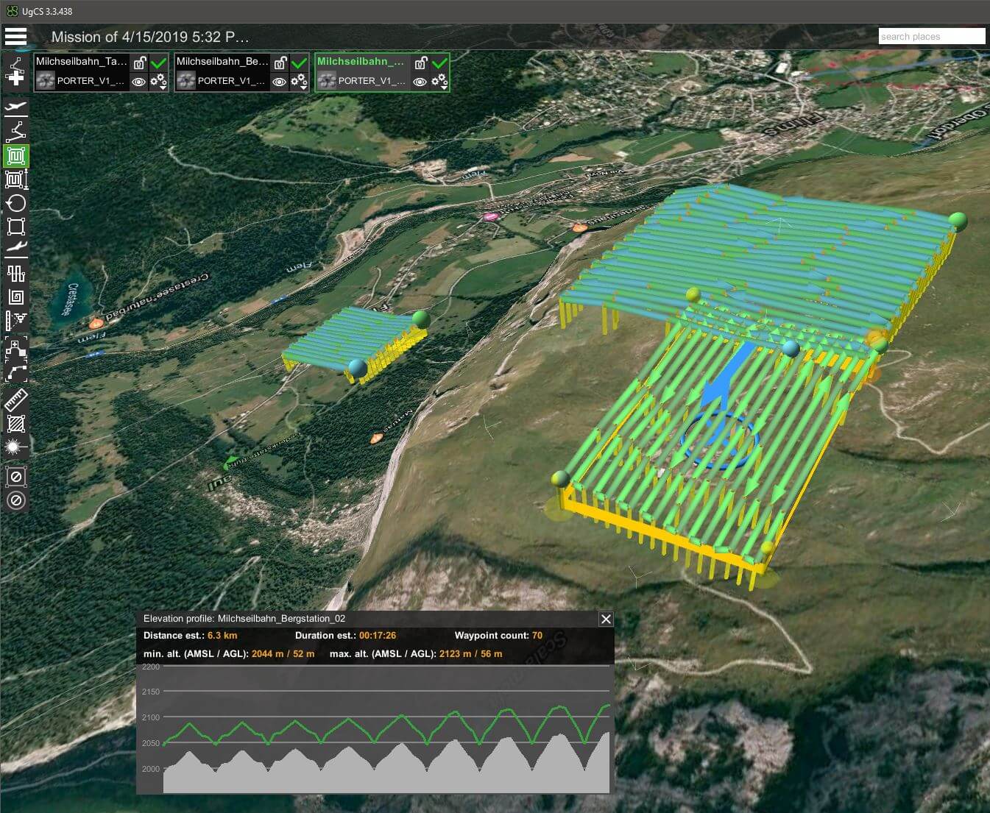Toggle visibility of Milchseilbahn_Ta route
Screen dimensions: 990x813
[x=138, y=82]
